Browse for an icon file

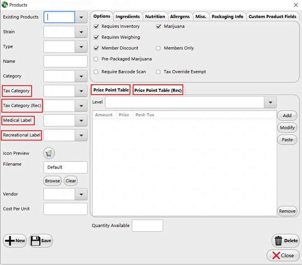52,181
